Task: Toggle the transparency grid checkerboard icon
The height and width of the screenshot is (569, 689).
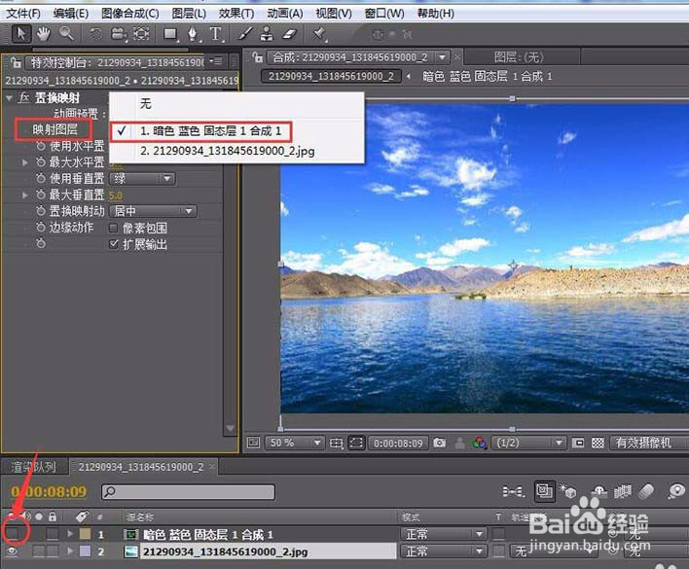Action: (x=598, y=443)
